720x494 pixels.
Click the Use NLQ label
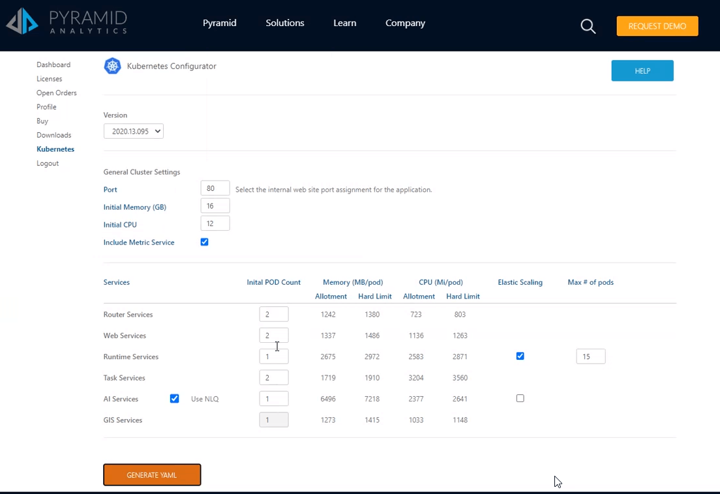pyautogui.click(x=205, y=399)
